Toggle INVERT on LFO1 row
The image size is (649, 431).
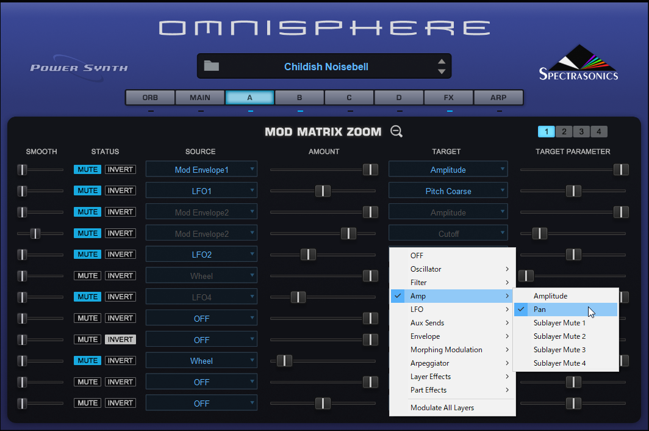120,190
